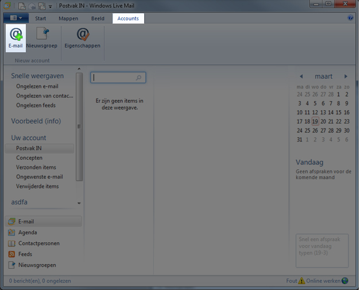Click the reply quick access icon
Viewport: 360px width, 290px height.
click(x=32, y=6)
